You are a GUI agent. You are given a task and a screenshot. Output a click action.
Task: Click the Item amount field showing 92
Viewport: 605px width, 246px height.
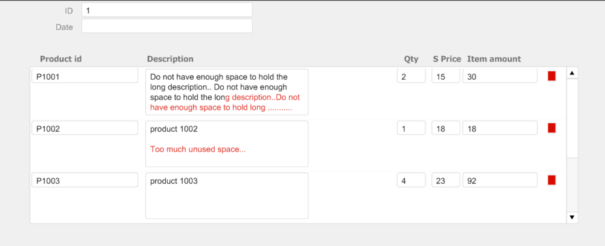click(500, 180)
